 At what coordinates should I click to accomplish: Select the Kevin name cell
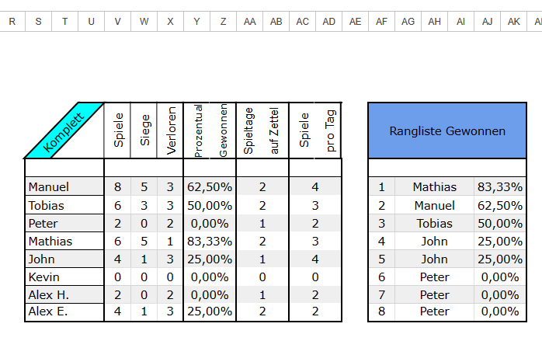tap(64, 277)
